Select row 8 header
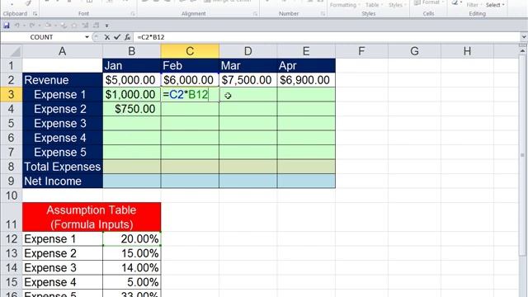The image size is (528, 297). (x=12, y=167)
